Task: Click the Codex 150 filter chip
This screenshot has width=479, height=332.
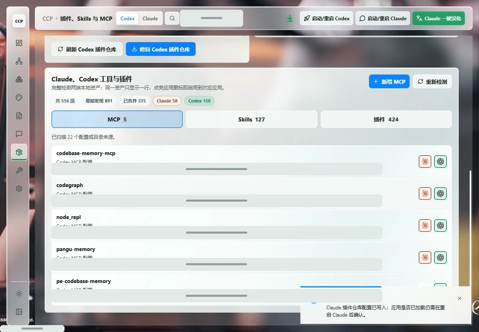Action: (x=199, y=101)
